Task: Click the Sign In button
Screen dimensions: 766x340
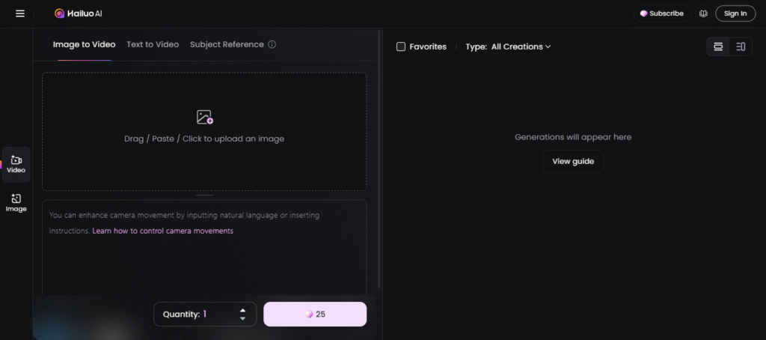Action: point(735,13)
